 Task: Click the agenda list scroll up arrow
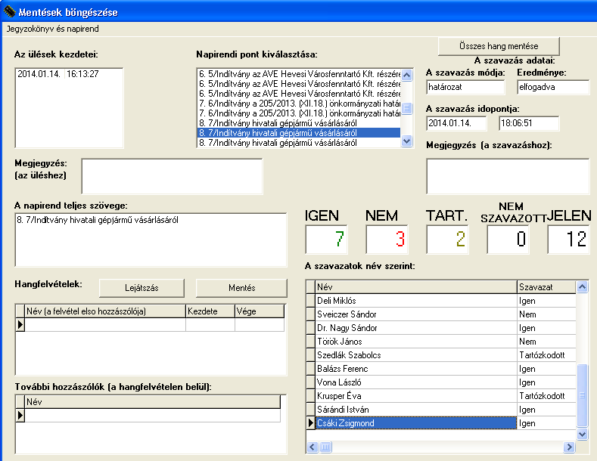point(406,75)
